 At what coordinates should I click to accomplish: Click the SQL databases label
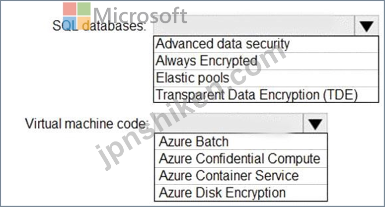[x=99, y=26]
